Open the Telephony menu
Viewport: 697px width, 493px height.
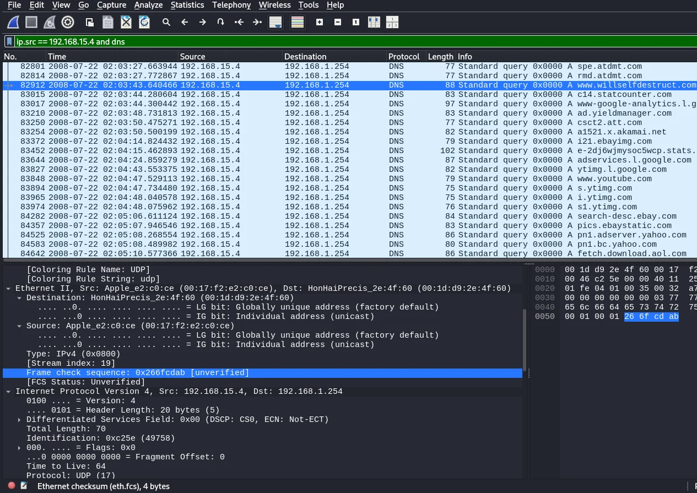click(x=231, y=5)
